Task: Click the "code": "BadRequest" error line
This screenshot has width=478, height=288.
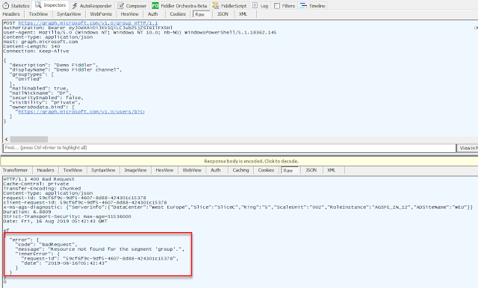Action: pos(46,245)
